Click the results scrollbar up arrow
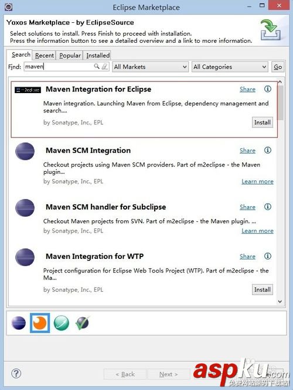293x390 pixels. (x=280, y=82)
